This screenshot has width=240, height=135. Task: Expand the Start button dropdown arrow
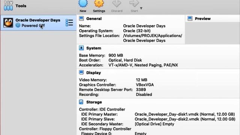[141, 8]
